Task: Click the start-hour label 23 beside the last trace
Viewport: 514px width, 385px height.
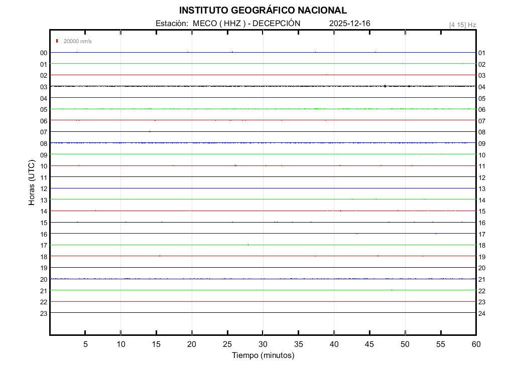Action: [x=44, y=313]
